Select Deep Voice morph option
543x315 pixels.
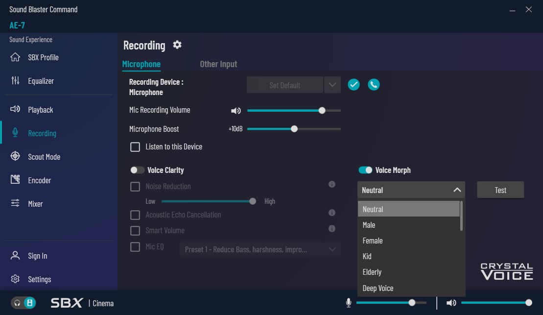coord(409,288)
